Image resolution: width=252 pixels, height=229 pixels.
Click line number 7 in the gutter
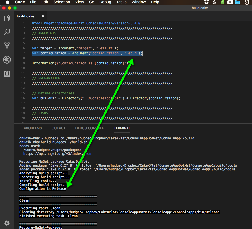pyautogui.click(x=24, y=53)
